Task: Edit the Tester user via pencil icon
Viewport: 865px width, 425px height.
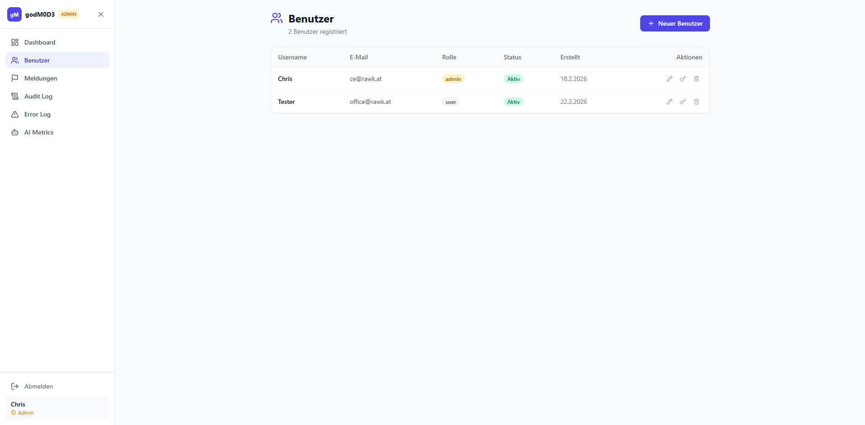Action: click(x=669, y=102)
